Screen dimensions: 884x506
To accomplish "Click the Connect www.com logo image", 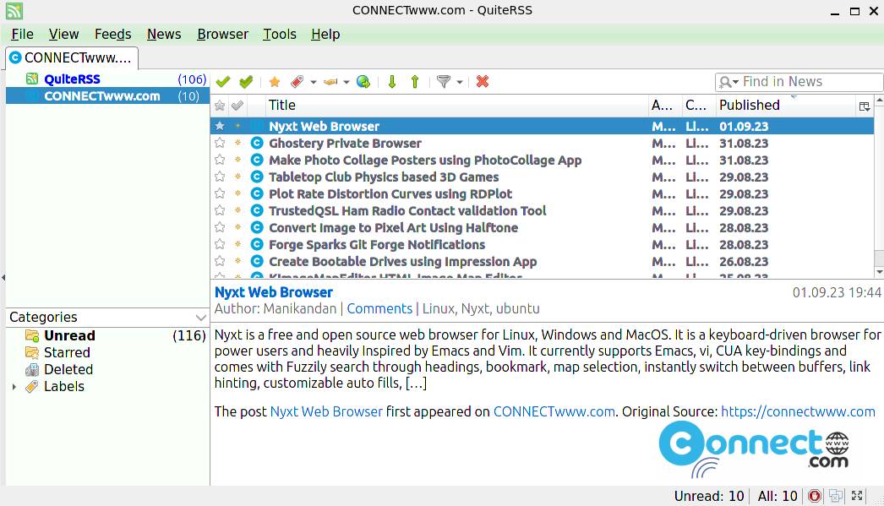I will (x=754, y=449).
